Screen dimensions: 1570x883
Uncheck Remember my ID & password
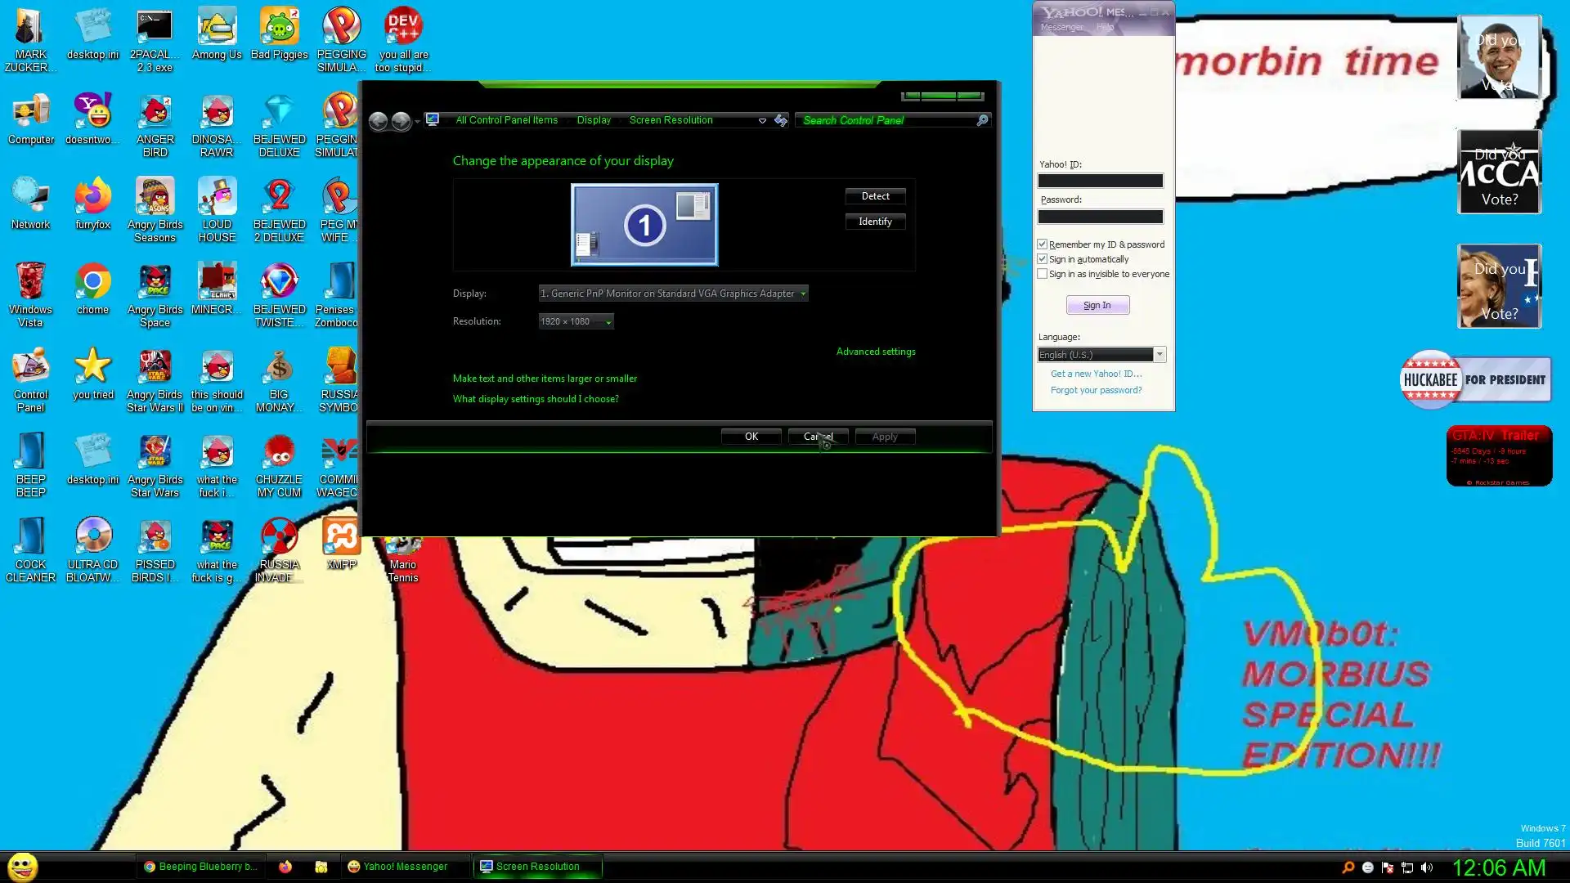[1043, 244]
